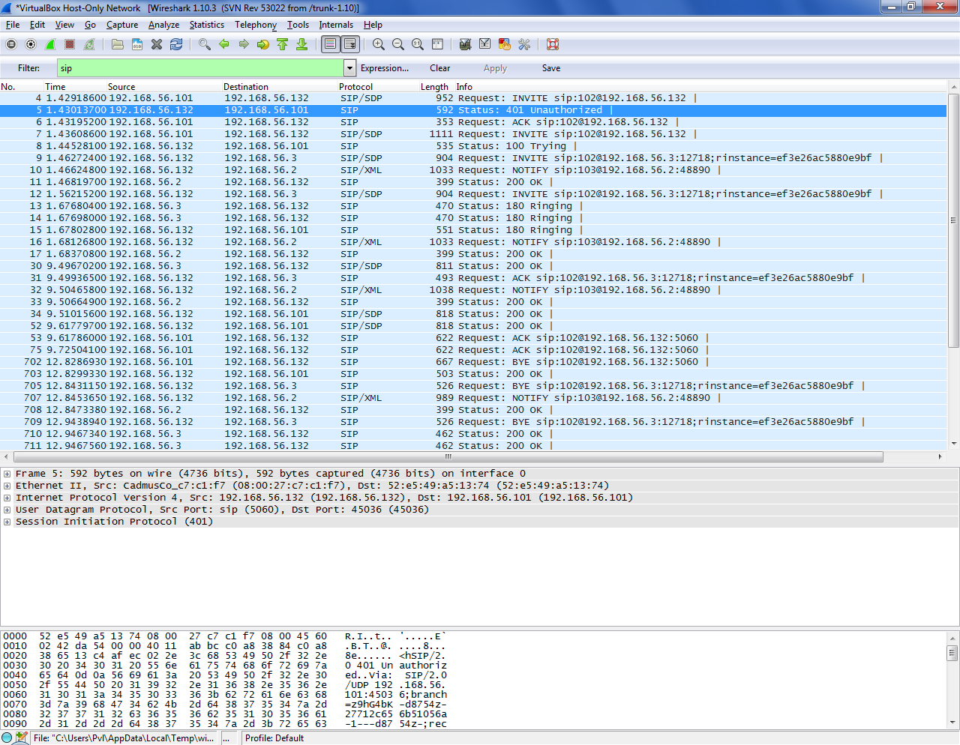
Task: Click the Expression... button
Action: click(x=384, y=68)
